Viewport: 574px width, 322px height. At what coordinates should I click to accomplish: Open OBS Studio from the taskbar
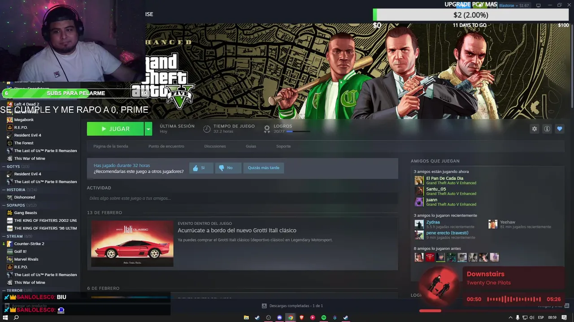click(x=269, y=318)
